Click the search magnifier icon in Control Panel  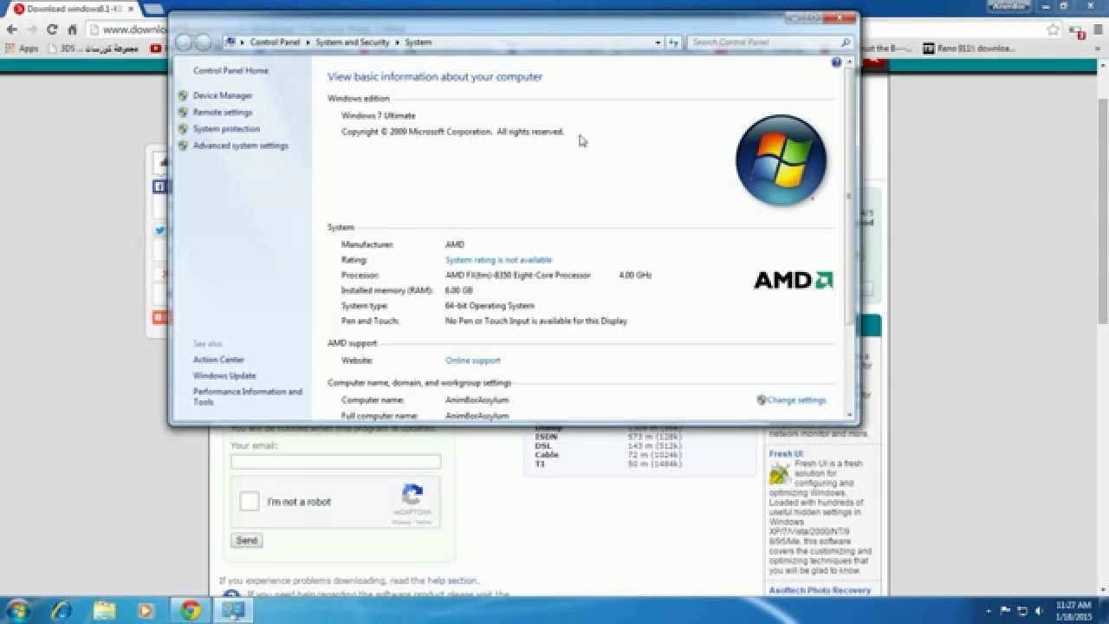(x=846, y=42)
